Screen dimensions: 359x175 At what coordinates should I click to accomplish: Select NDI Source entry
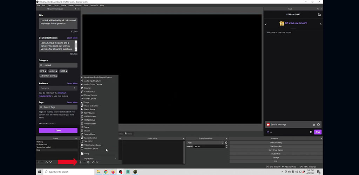pyautogui.click(x=89, y=113)
